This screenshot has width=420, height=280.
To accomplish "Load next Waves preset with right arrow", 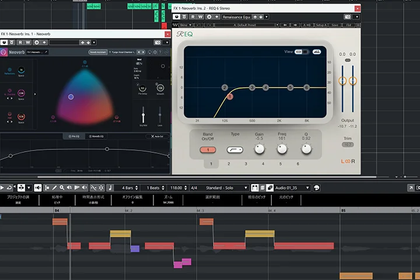I will pyautogui.click(x=295, y=25).
